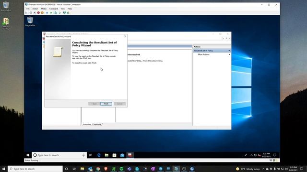Open the Recycle Bin inside the virtual machine
Viewport: 307px width, 172px height.
pos(30,21)
